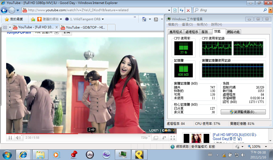Click the purple orb taskbar icon
Viewport: 273px width, 160px height.
106,155
